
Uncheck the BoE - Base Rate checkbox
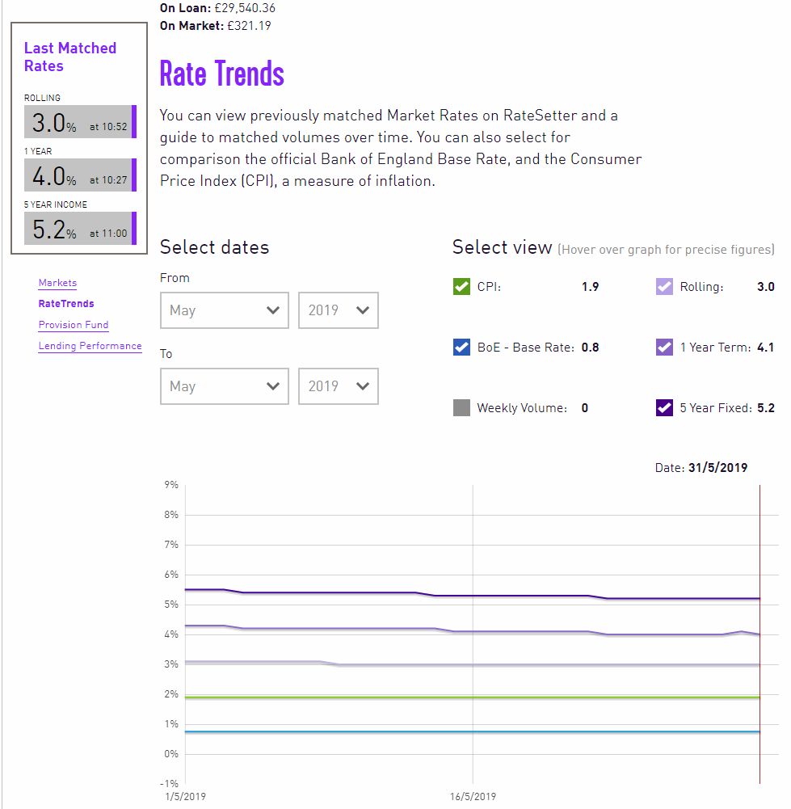[x=461, y=348]
